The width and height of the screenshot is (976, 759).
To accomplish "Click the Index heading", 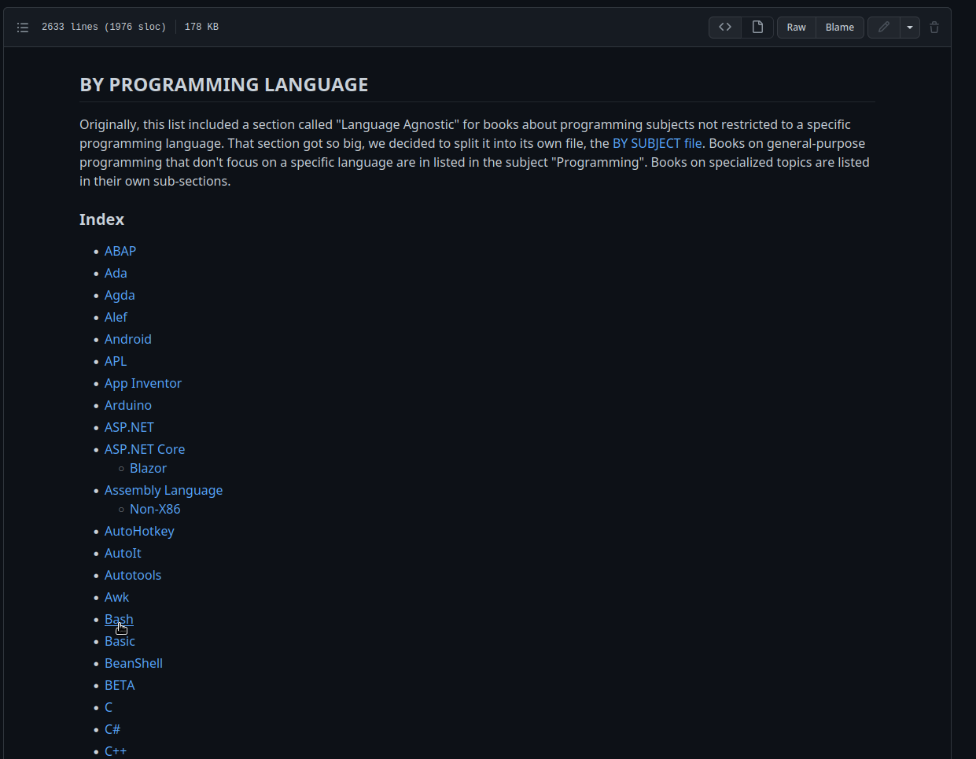I will [101, 219].
